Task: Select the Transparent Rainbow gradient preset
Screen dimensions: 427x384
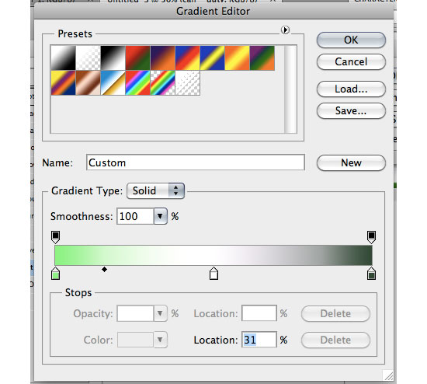Action: click(x=162, y=82)
